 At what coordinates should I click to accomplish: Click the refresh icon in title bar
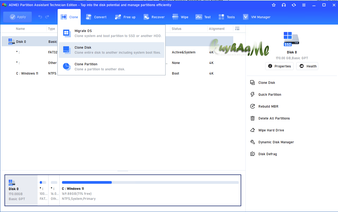point(294,5)
